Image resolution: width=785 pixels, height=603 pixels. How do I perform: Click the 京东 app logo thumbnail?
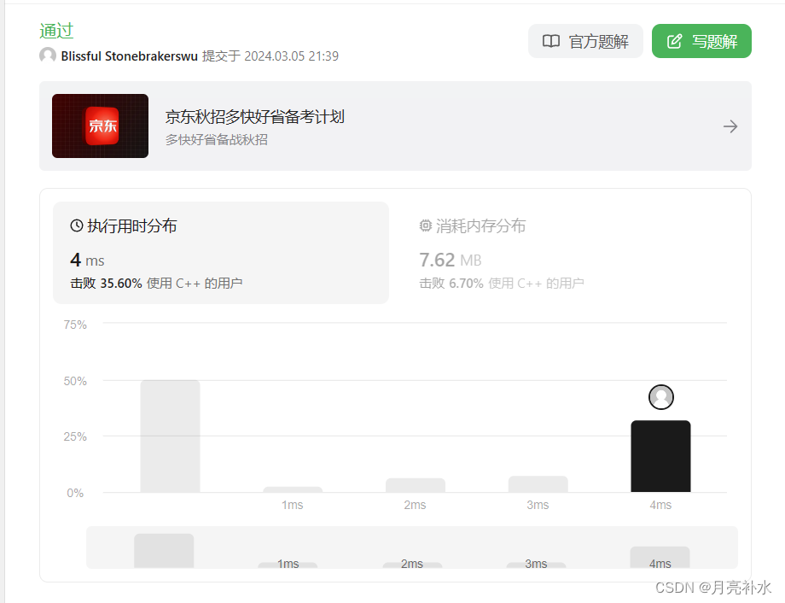coord(100,126)
